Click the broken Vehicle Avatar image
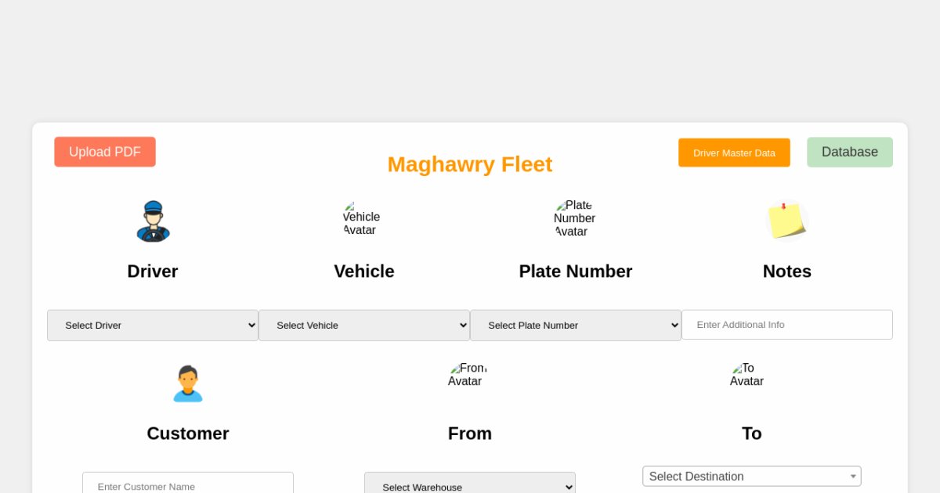This screenshot has height=493, width=940. tap(361, 218)
